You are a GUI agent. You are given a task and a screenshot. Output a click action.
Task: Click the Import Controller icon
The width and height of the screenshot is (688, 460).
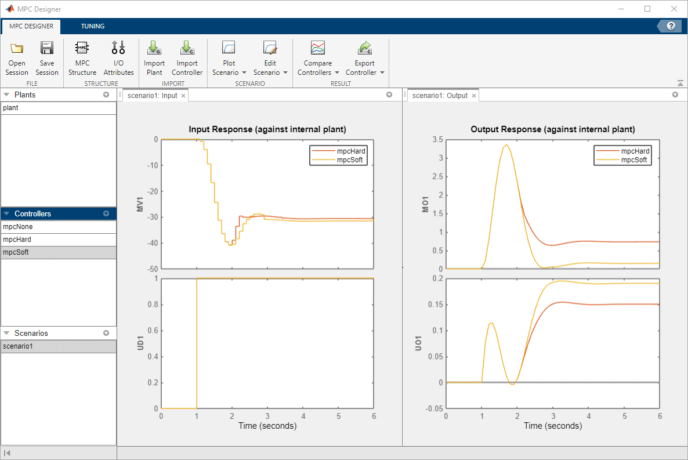click(x=187, y=49)
